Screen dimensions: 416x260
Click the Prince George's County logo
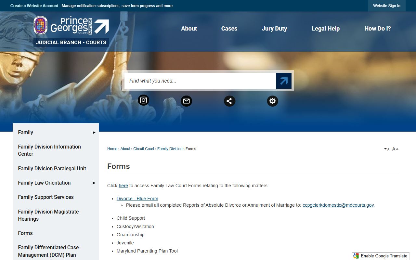click(71, 25)
